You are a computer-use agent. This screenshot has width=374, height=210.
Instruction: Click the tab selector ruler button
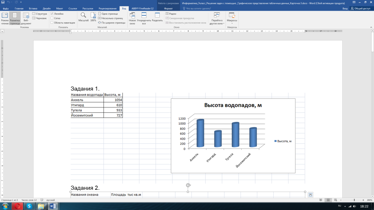[x=2, y=31]
